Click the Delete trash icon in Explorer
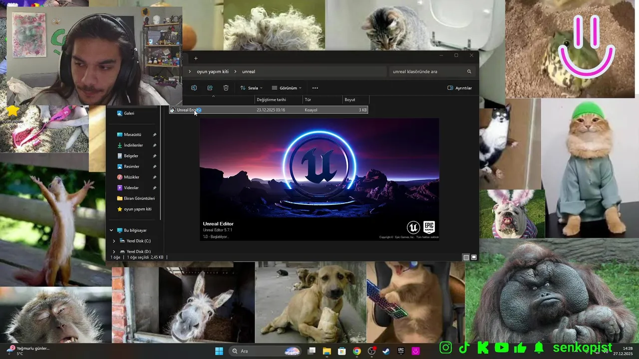 (x=226, y=88)
